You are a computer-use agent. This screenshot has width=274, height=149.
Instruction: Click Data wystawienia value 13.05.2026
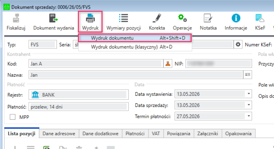[x=188, y=94]
